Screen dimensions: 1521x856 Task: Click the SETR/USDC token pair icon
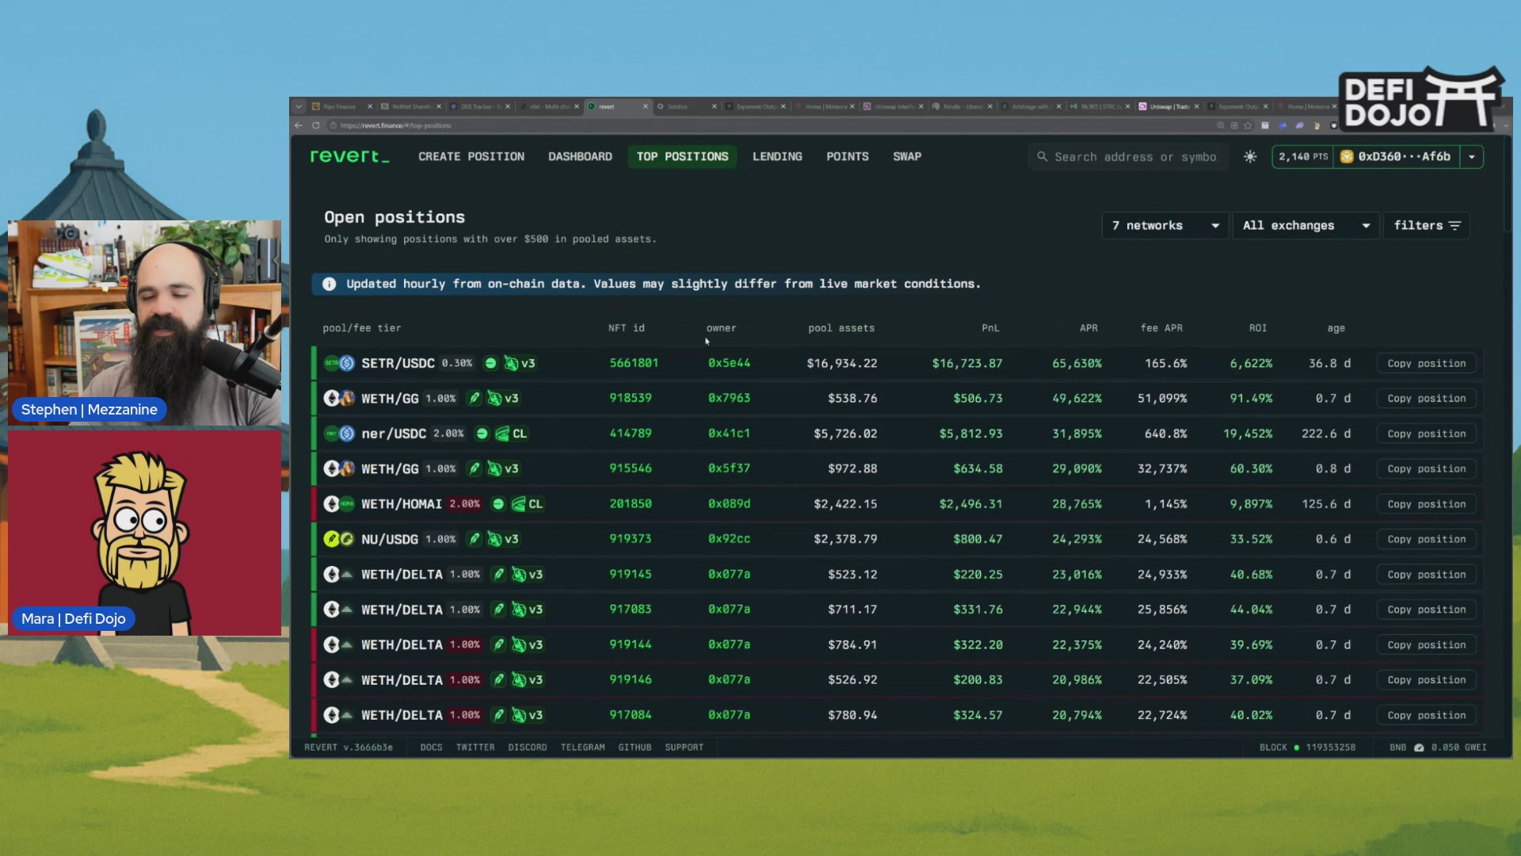pyautogui.click(x=339, y=363)
